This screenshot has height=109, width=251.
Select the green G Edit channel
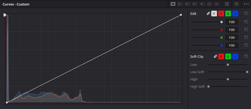point(228,14)
